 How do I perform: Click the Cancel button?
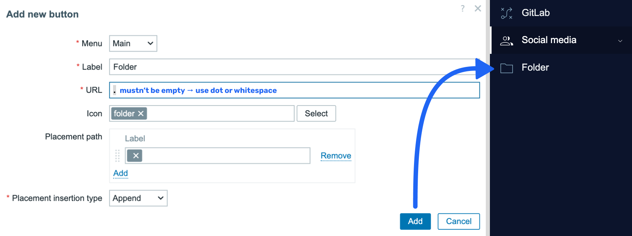(x=458, y=222)
